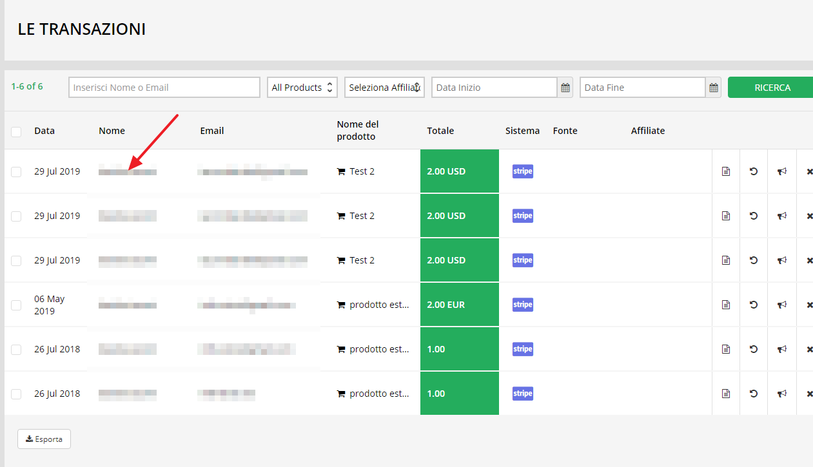Click the Sistema column header

(522, 131)
